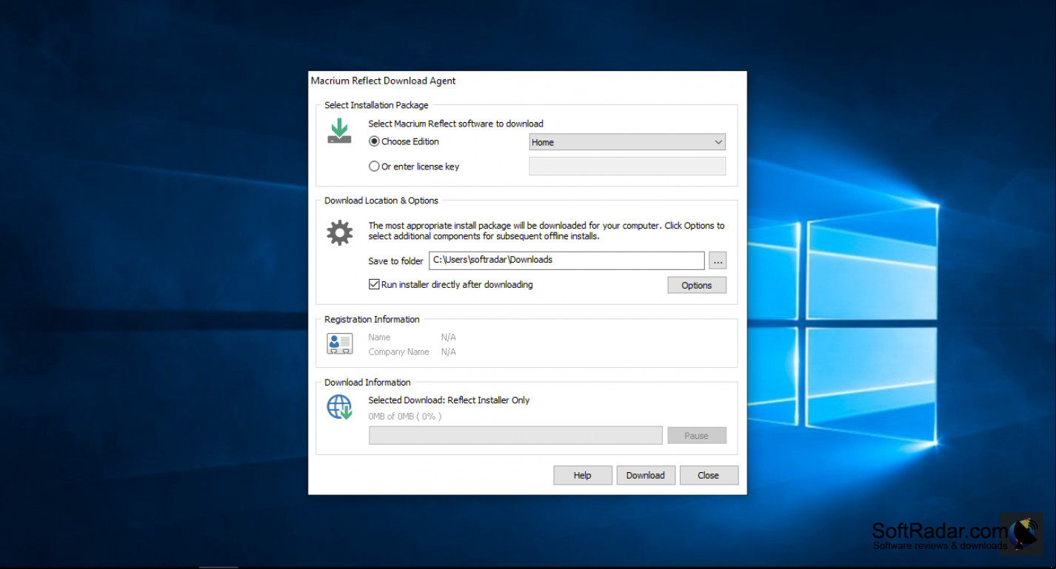Click the 'Download Location & Options' heading
The height and width of the screenshot is (569, 1056).
381,201
